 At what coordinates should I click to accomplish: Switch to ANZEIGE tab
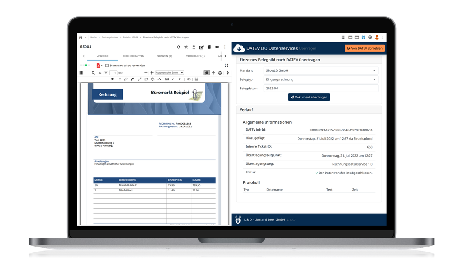[x=103, y=56]
